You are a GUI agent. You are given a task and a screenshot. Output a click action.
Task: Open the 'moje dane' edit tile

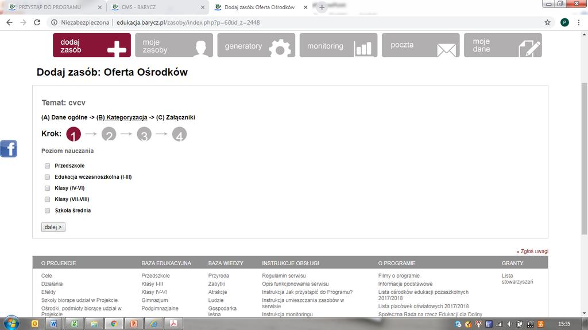[503, 45]
